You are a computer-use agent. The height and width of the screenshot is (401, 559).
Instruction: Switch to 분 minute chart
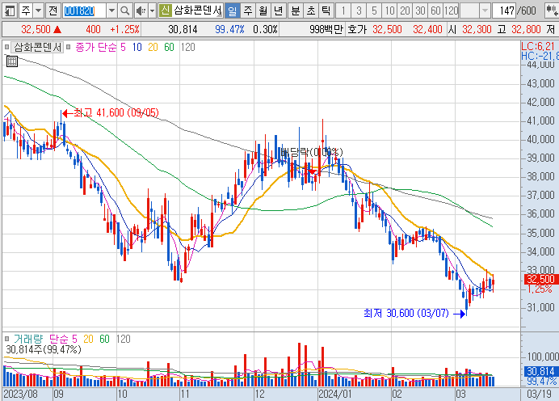295,11
